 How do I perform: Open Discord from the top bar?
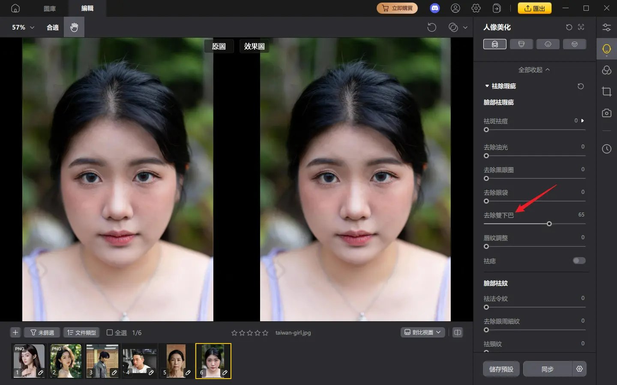pyautogui.click(x=434, y=8)
